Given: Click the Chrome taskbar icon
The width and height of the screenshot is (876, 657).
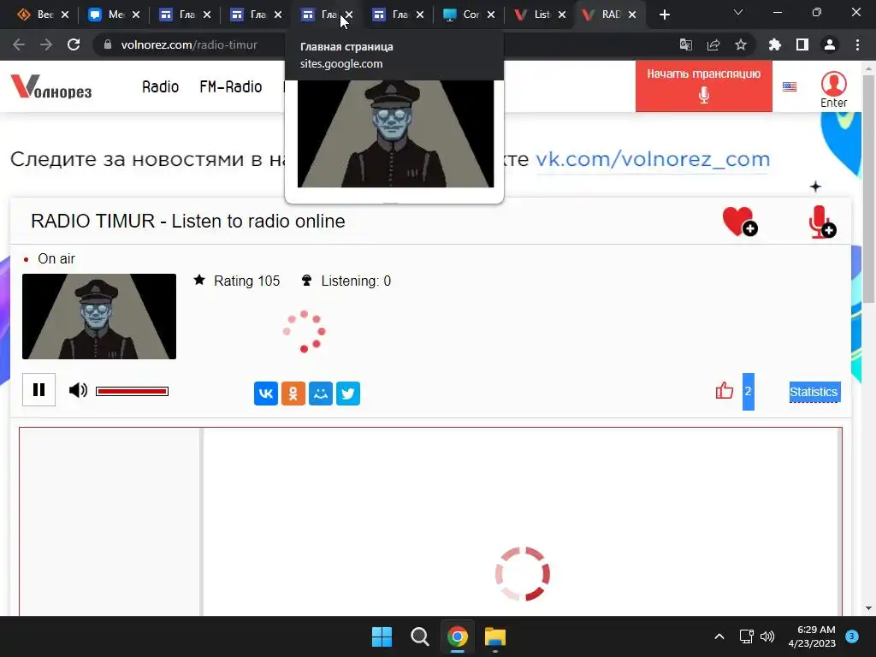Looking at the screenshot, I should (458, 636).
